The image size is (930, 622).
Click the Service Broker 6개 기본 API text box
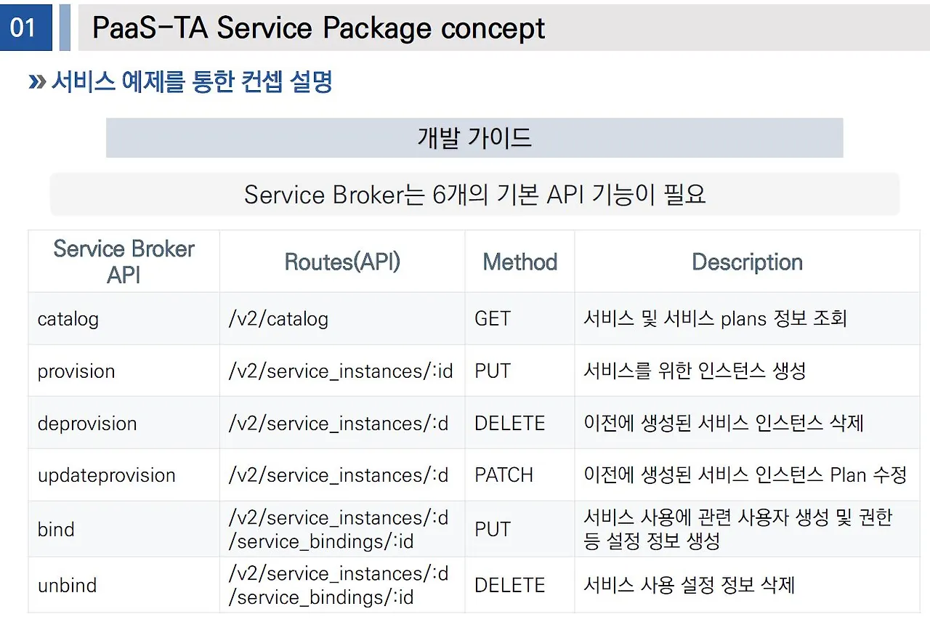pyautogui.click(x=474, y=194)
